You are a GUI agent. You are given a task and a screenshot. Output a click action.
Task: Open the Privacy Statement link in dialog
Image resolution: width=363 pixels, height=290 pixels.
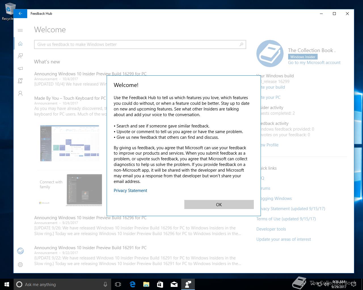point(130,191)
